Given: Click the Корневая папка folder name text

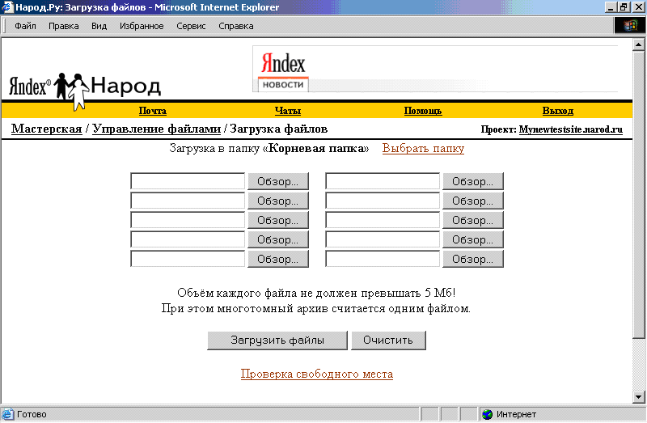Looking at the screenshot, I should (x=317, y=148).
